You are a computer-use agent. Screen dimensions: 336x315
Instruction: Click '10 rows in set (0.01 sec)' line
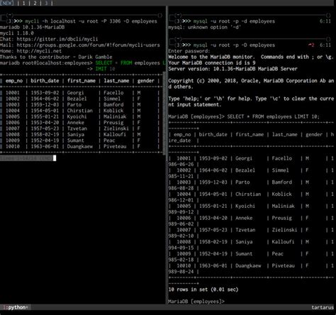pos(203,289)
